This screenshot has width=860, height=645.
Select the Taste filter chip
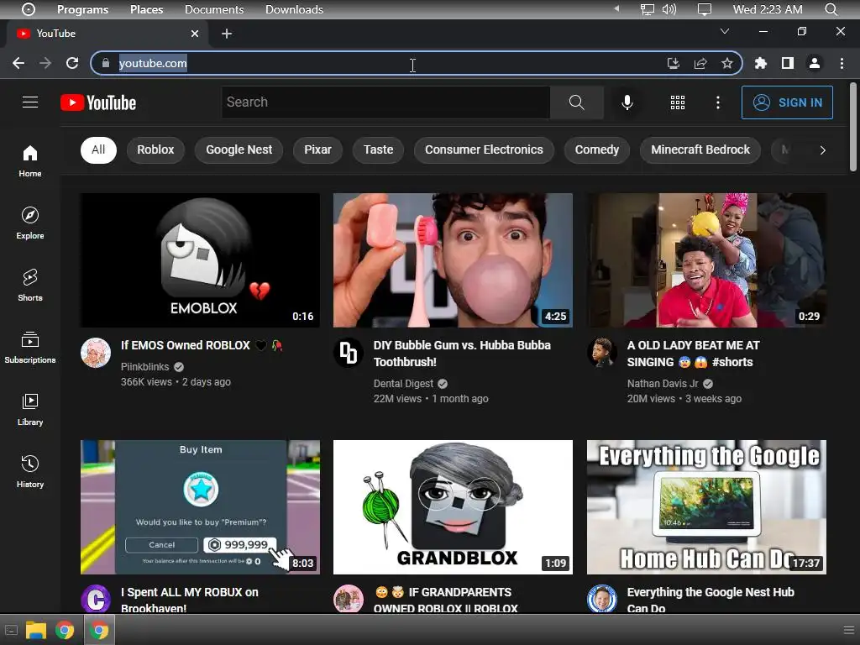pos(379,149)
